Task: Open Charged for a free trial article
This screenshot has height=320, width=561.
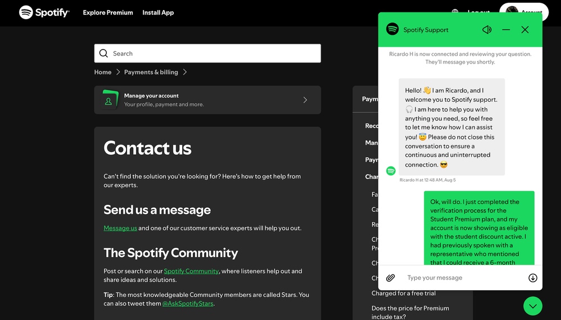Action: 404,293
